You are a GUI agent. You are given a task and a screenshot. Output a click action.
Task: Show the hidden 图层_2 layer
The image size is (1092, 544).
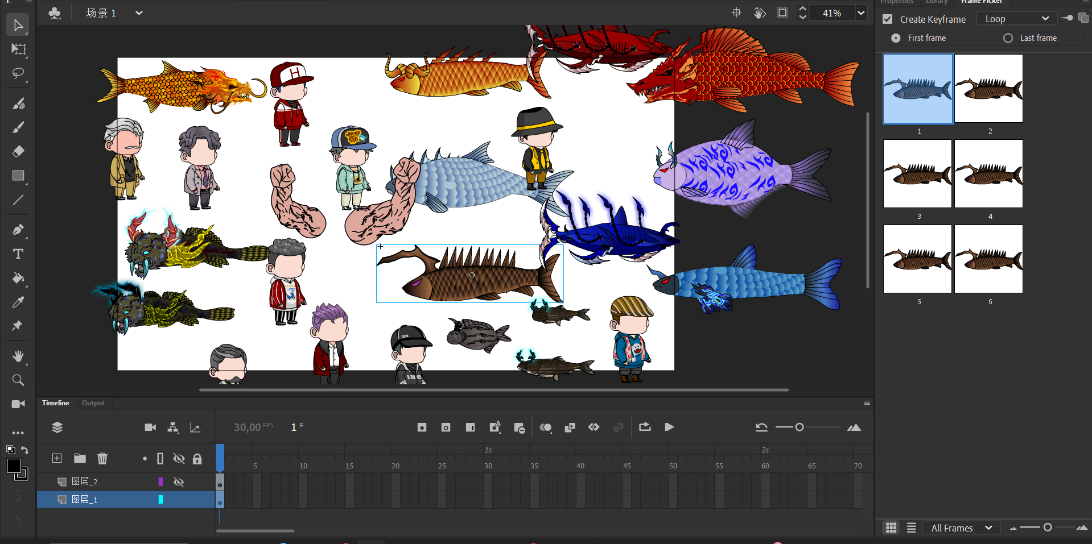click(179, 482)
